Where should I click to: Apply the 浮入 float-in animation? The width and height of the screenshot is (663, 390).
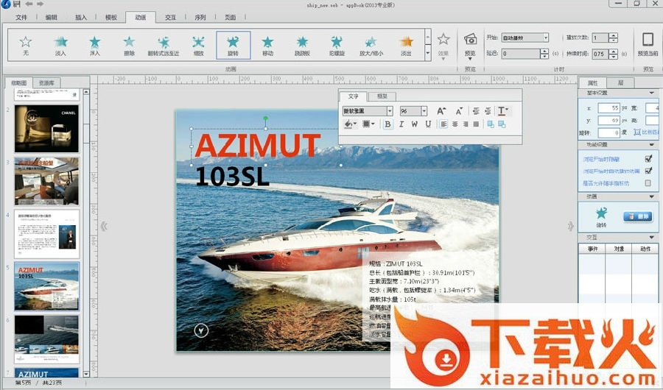95,45
